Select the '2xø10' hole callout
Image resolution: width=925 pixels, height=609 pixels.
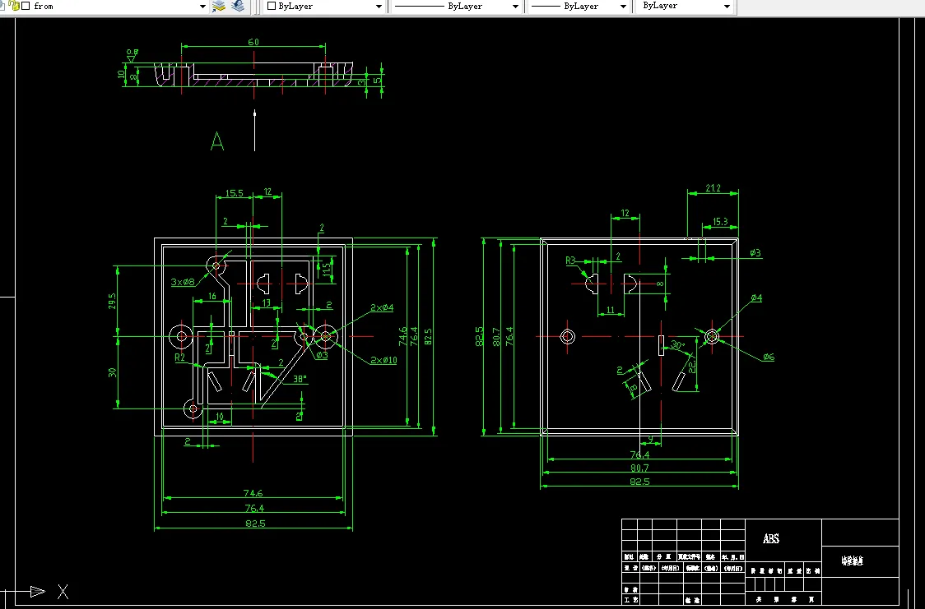pyautogui.click(x=383, y=360)
